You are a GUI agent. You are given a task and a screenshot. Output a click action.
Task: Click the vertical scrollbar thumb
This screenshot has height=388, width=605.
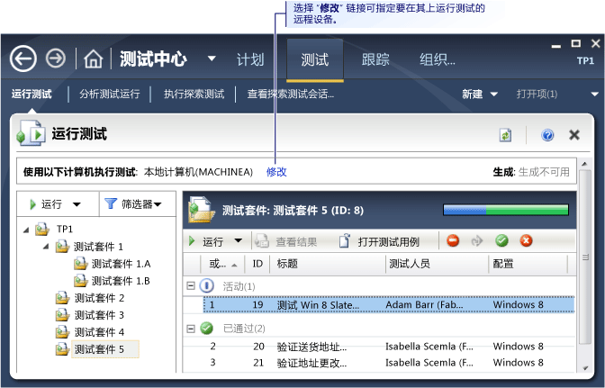click(x=585, y=257)
